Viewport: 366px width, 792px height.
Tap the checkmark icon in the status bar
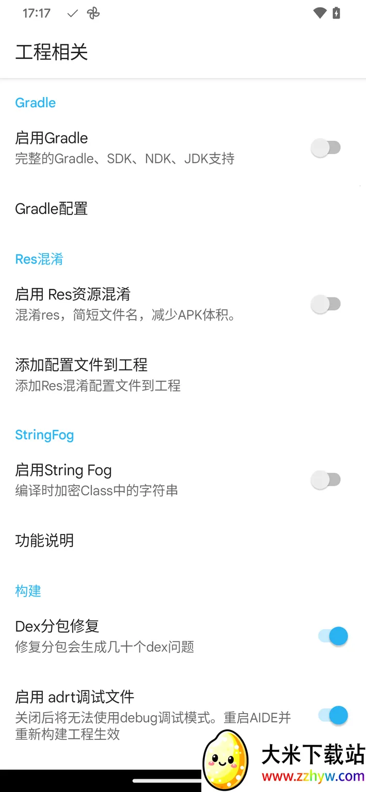(x=72, y=13)
